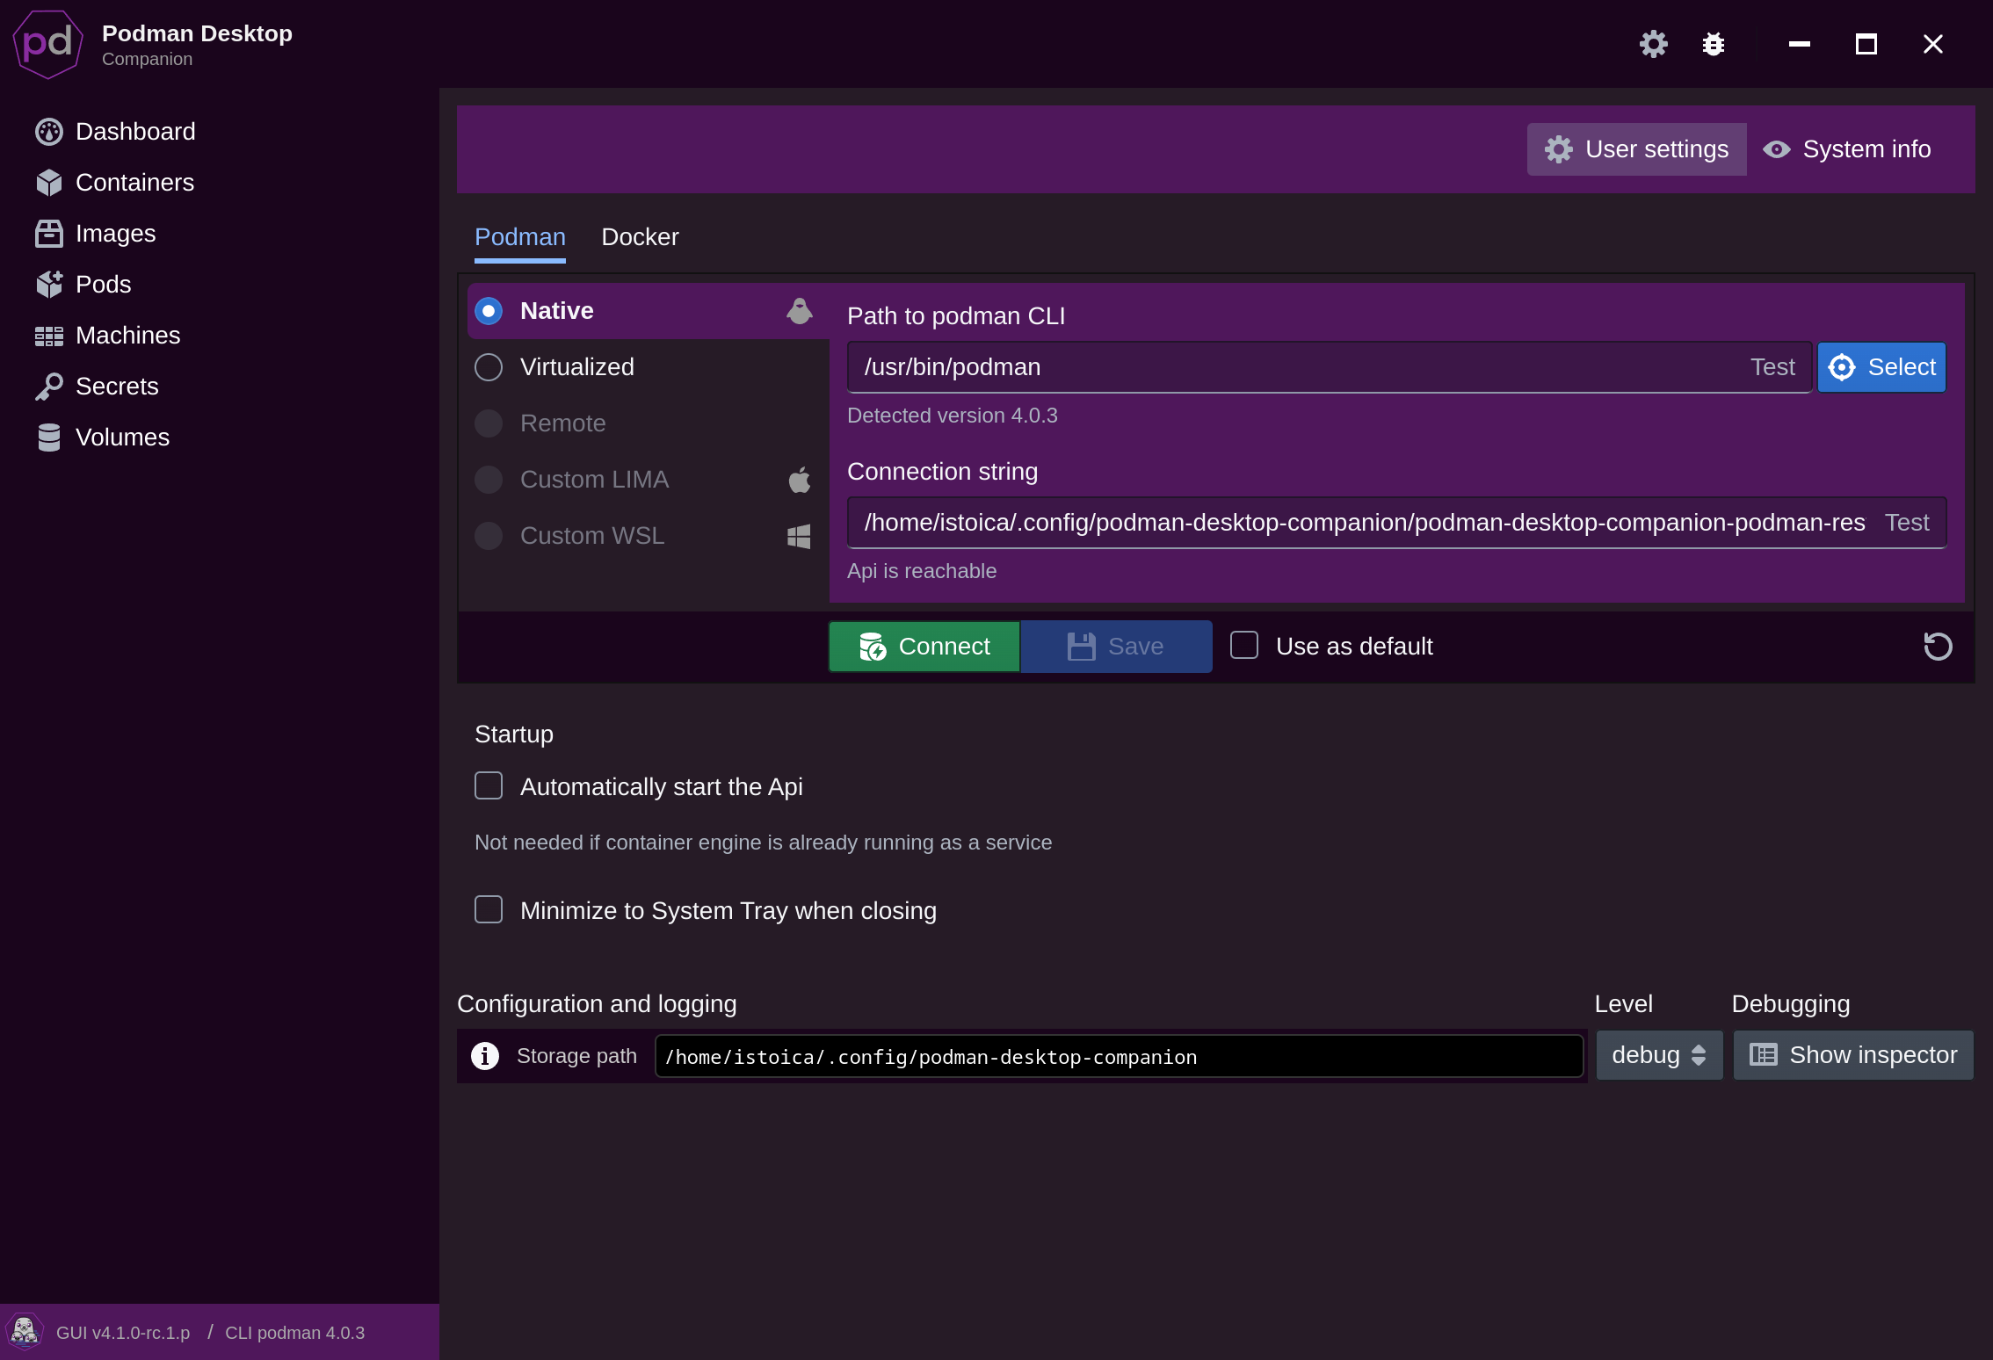The width and height of the screenshot is (1993, 1360).
Task: Click the reset circular arrow icon
Action: [1938, 647]
